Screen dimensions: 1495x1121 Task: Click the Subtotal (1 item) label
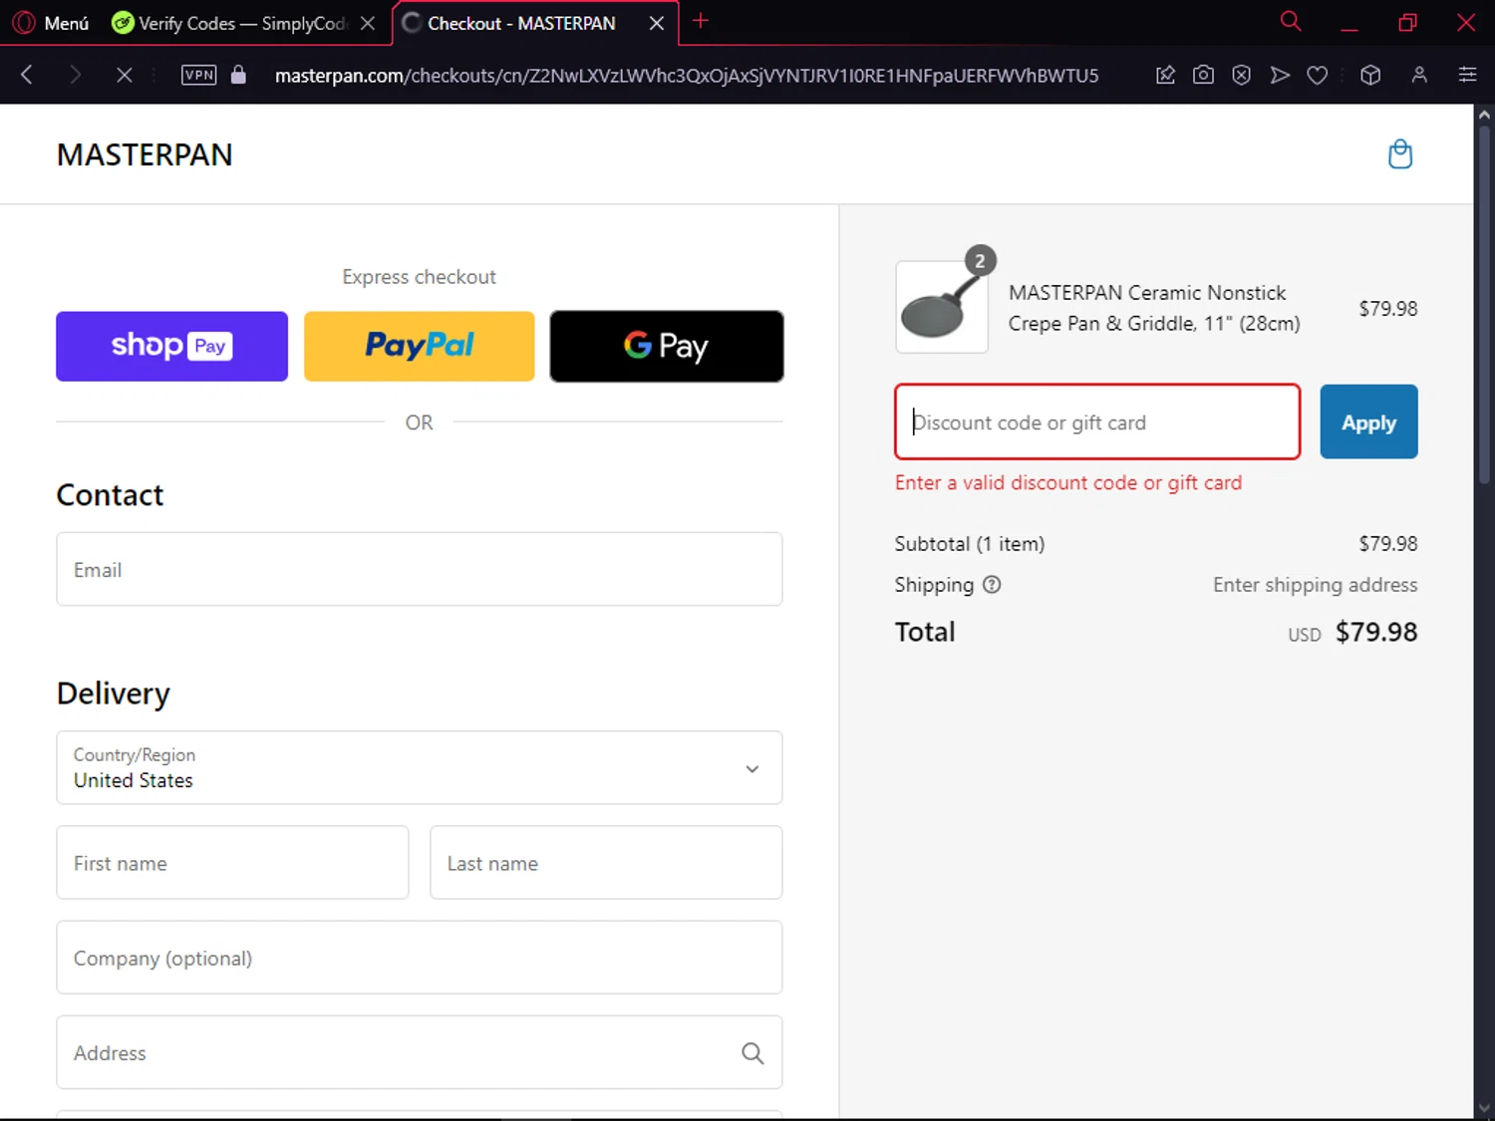point(970,544)
